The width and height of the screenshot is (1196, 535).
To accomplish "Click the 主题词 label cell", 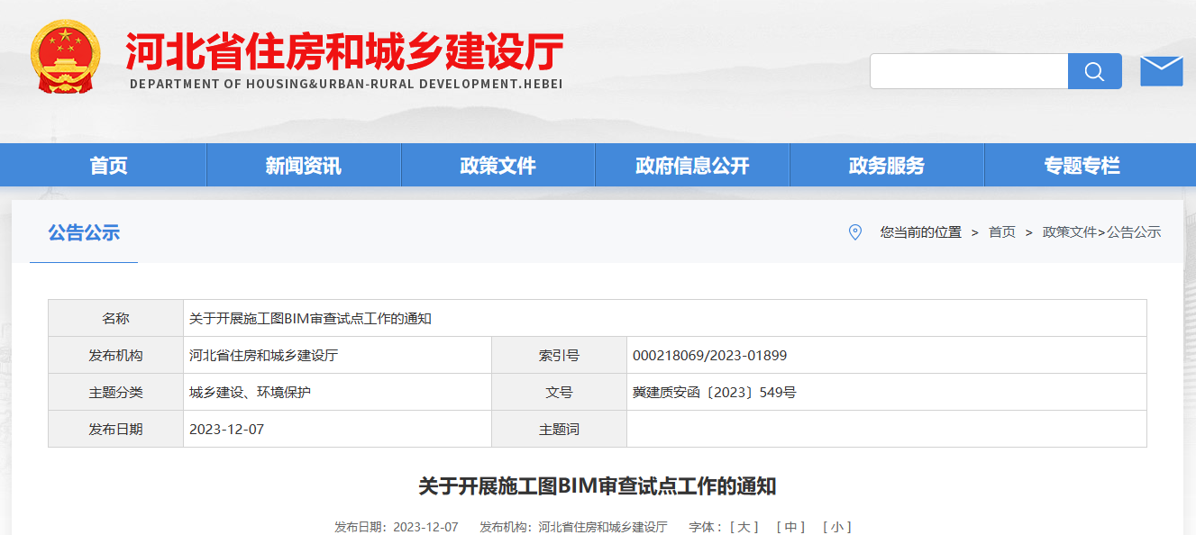I will [560, 430].
